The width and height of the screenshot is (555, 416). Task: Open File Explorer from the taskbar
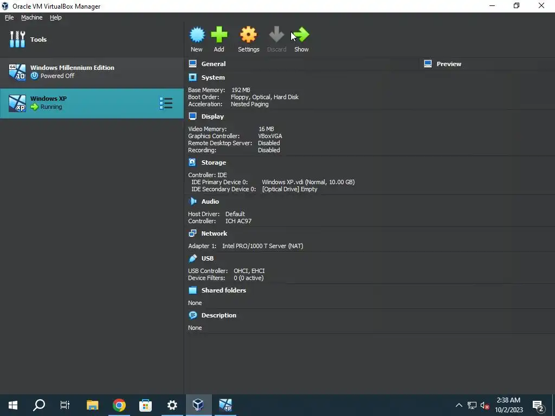[92, 405]
